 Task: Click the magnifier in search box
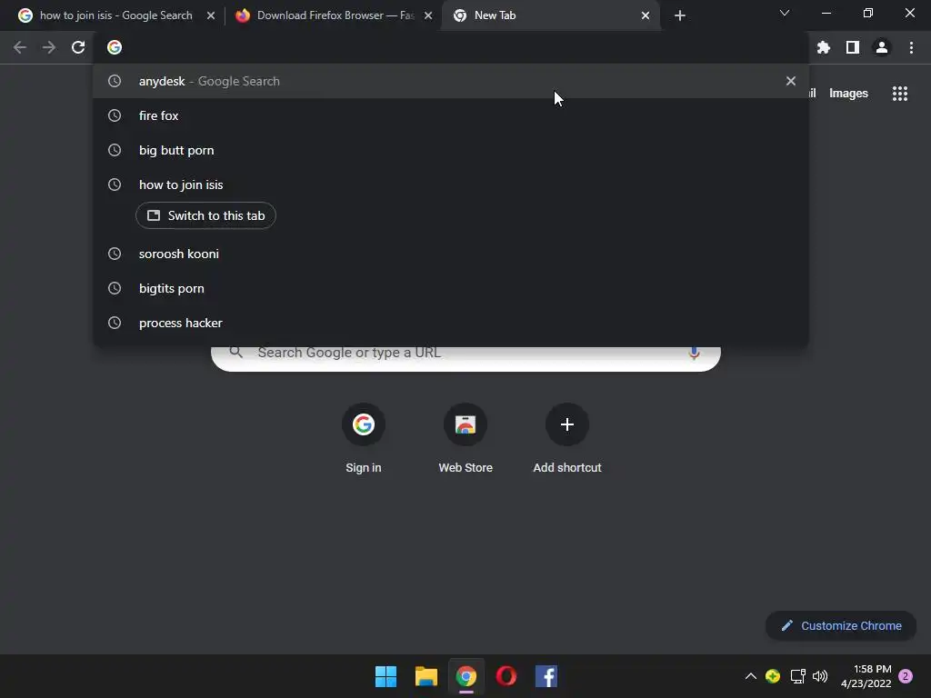(x=236, y=352)
